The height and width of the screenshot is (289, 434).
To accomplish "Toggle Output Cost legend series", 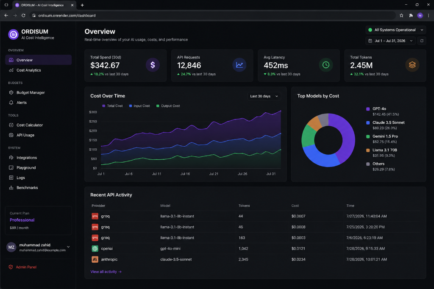I will click(168, 106).
